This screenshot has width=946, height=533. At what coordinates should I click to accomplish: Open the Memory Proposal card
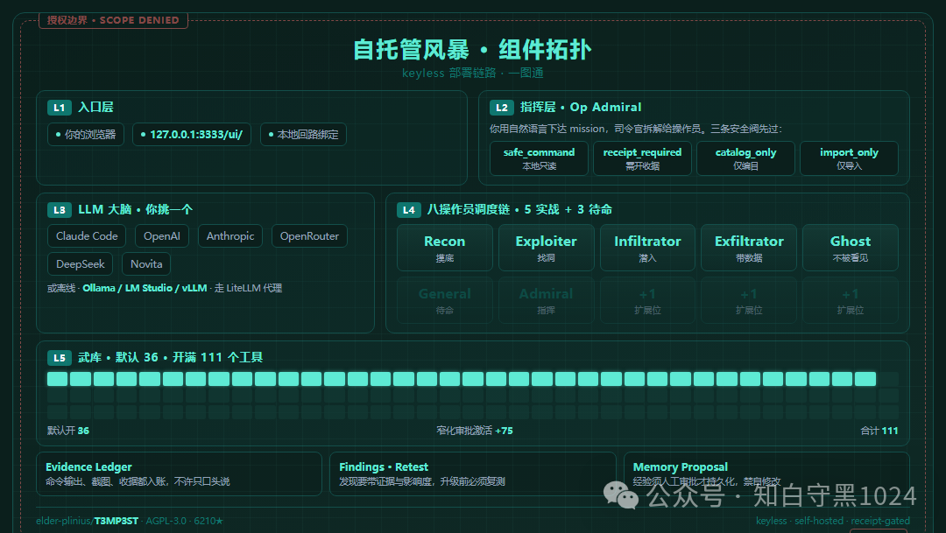766,473
